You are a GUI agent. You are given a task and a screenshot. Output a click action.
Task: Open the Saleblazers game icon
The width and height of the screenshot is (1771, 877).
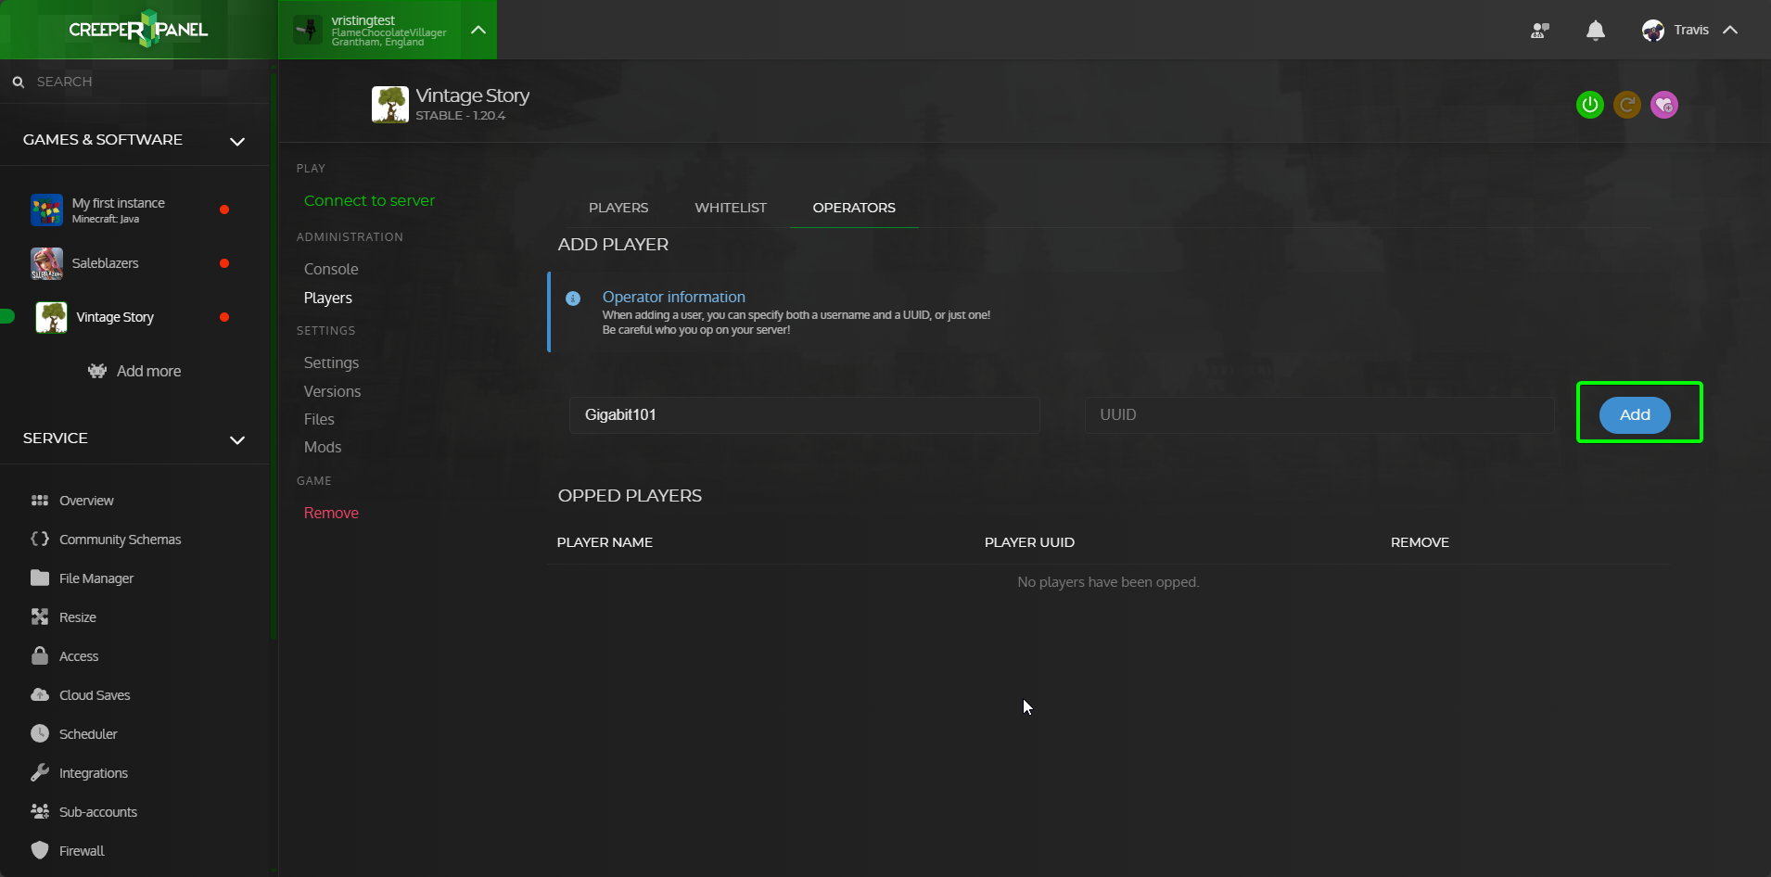click(46, 263)
